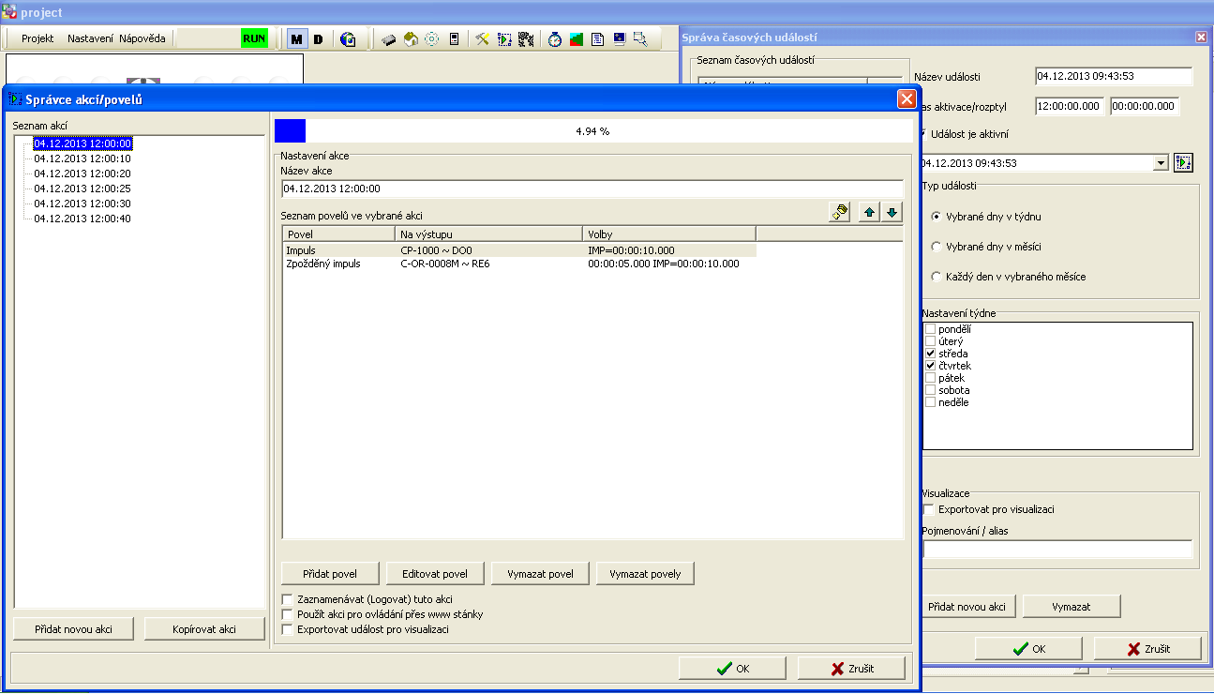Check the sobota weekday checkbox
The width and height of the screenshot is (1214, 694).
coord(930,390)
